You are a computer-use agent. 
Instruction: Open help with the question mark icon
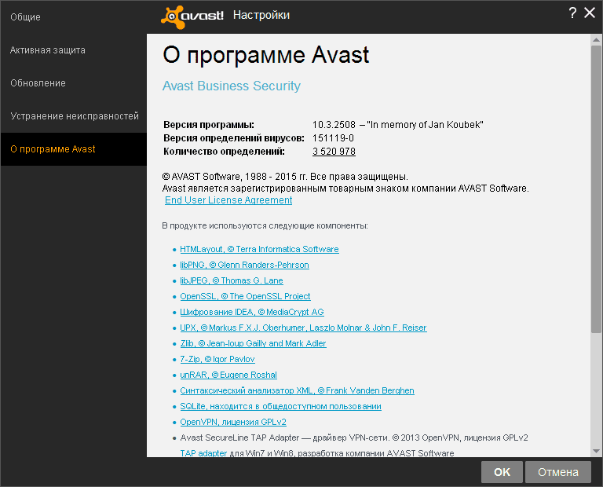tap(572, 13)
